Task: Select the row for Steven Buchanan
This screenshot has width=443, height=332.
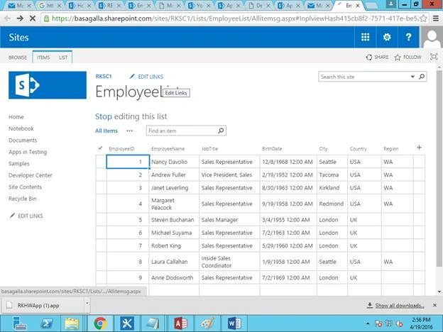Action: pos(101,219)
